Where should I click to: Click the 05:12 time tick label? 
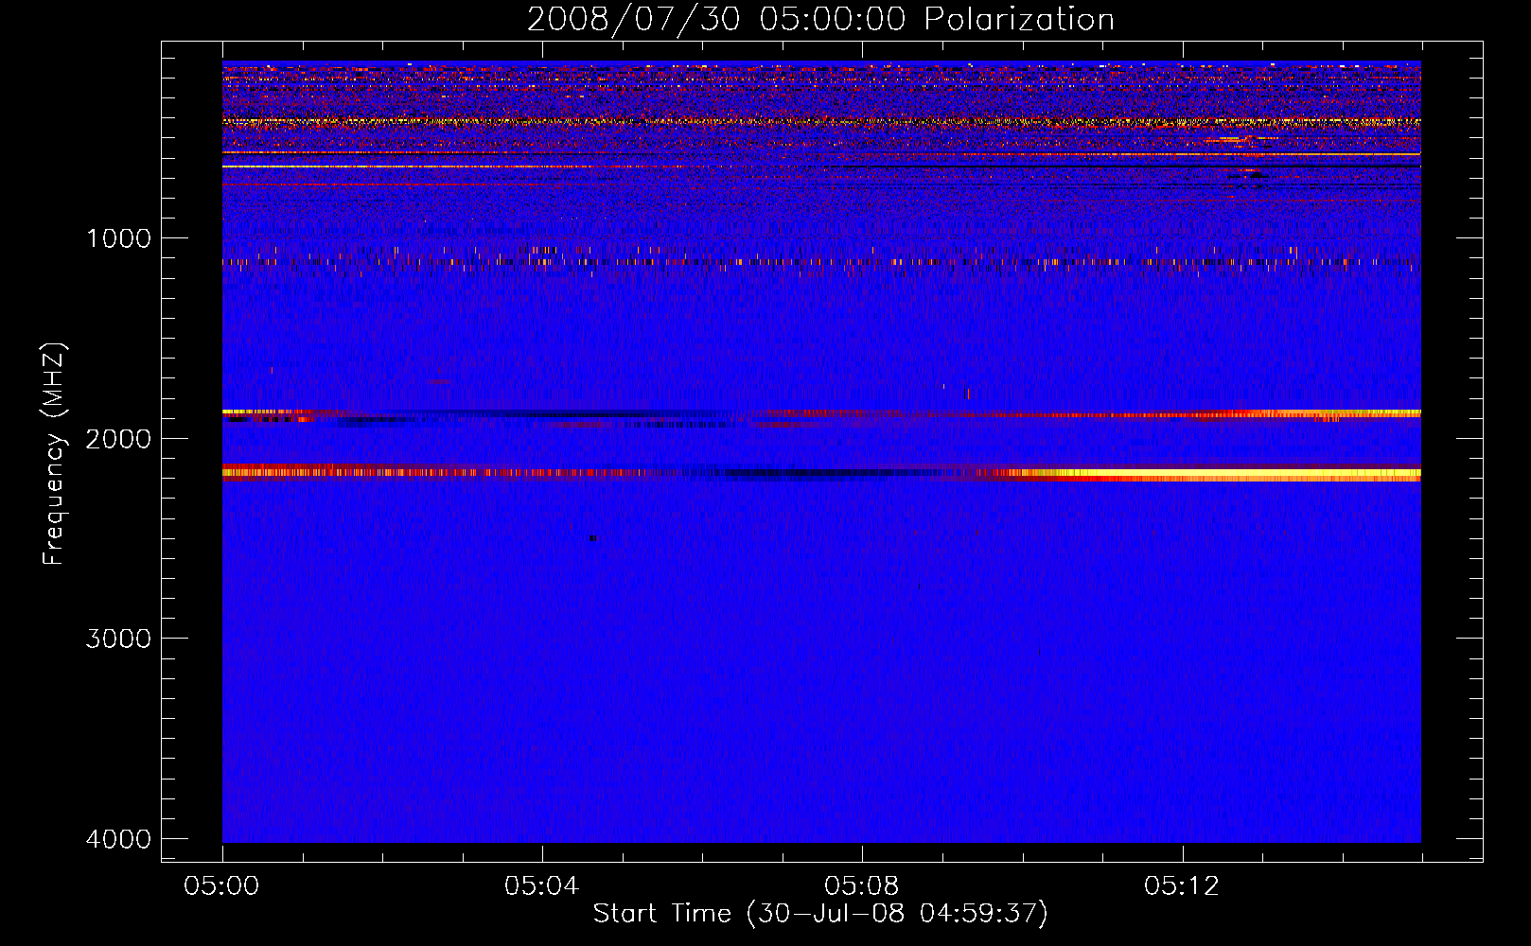pyautogui.click(x=1182, y=886)
